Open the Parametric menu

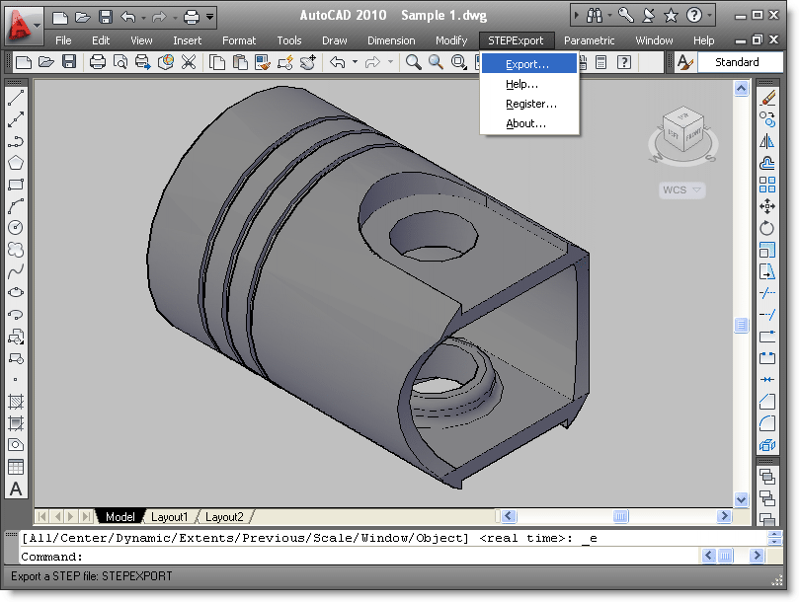click(590, 40)
